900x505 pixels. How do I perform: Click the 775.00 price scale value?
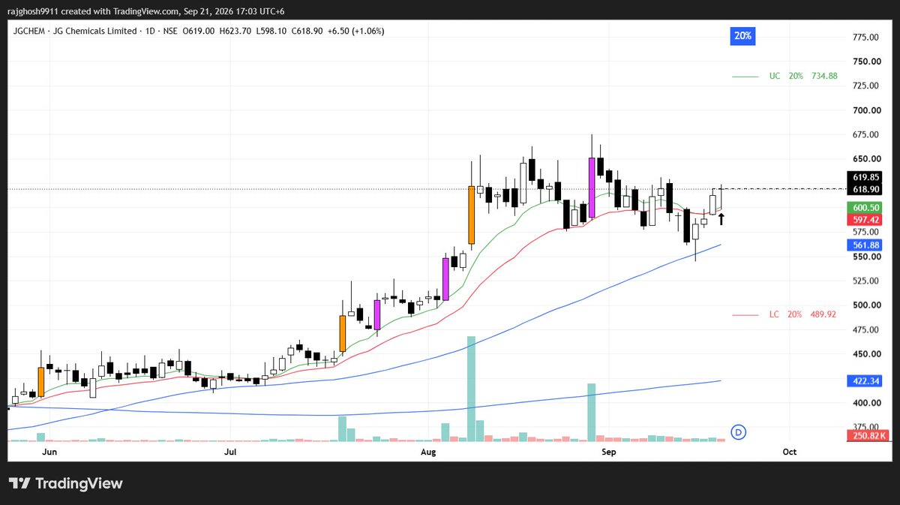[865, 37]
